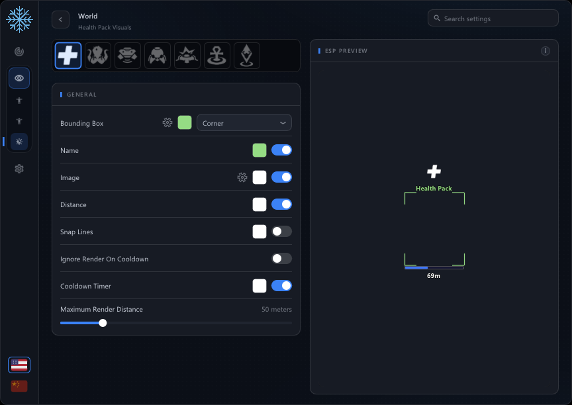Click the Health Pack label in preview

434,189
